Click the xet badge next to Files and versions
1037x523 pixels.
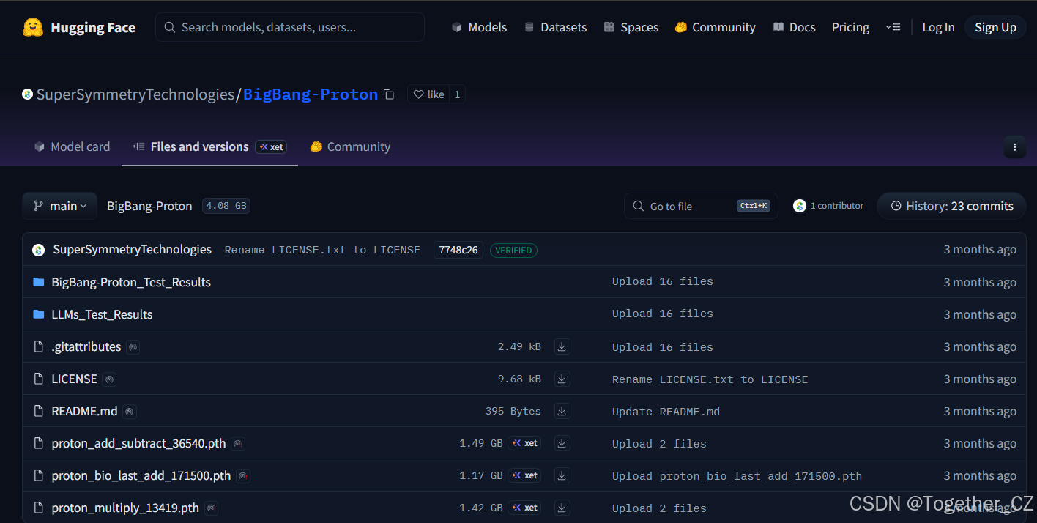tap(271, 147)
